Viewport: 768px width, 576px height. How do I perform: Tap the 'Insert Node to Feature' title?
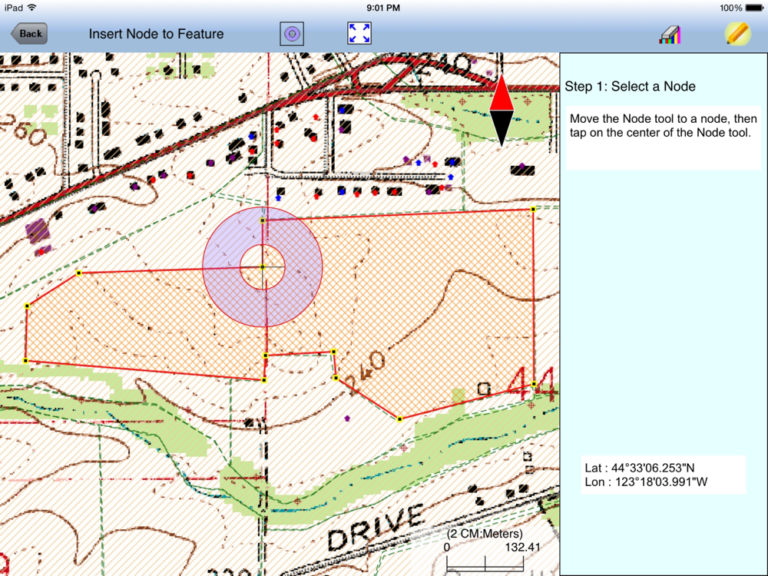[x=156, y=34]
